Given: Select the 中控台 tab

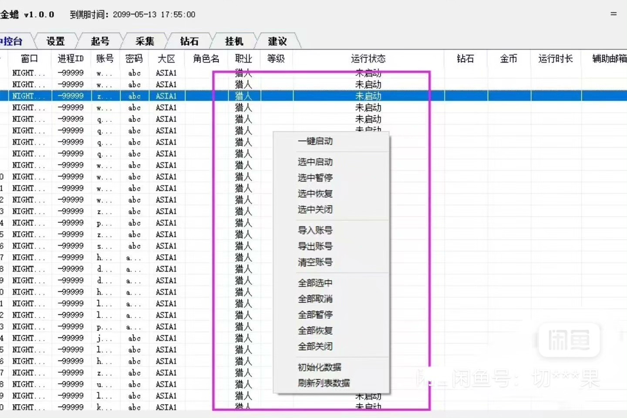Looking at the screenshot, I should tap(12, 41).
